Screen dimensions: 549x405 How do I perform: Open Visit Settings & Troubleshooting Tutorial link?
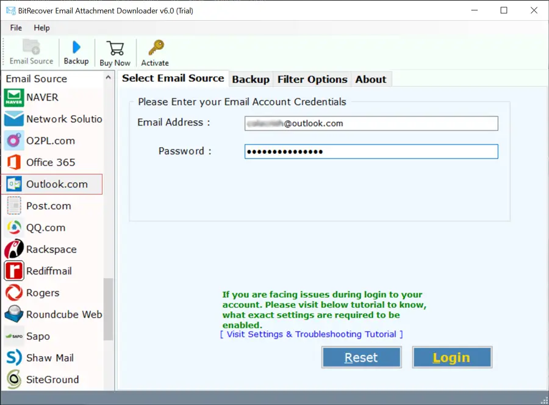[311, 334]
